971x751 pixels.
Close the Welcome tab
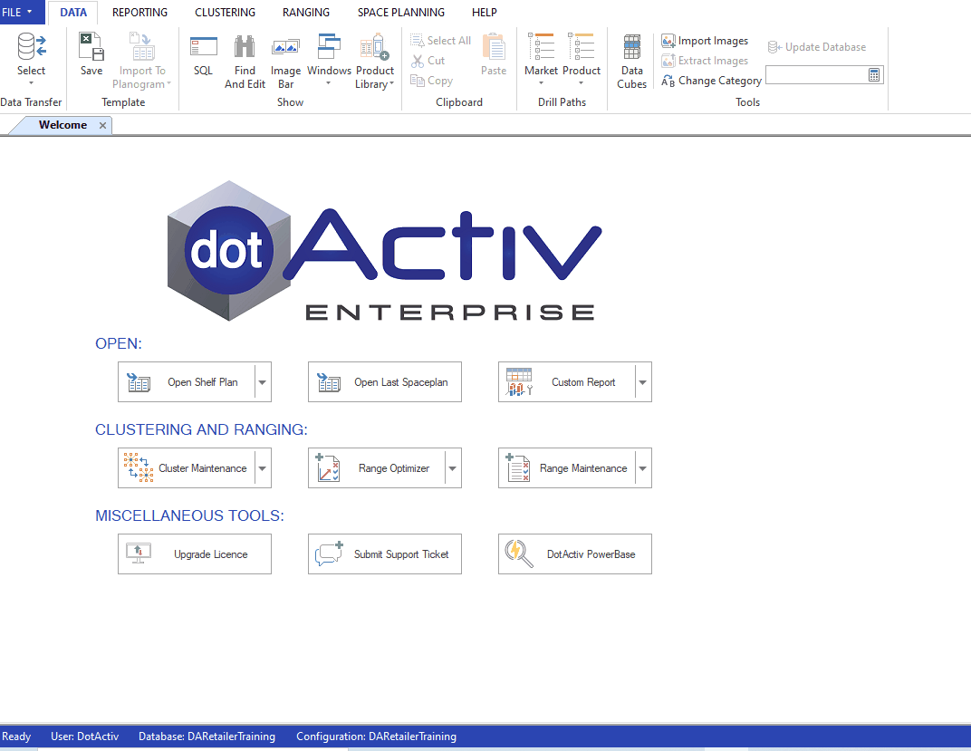click(x=102, y=126)
